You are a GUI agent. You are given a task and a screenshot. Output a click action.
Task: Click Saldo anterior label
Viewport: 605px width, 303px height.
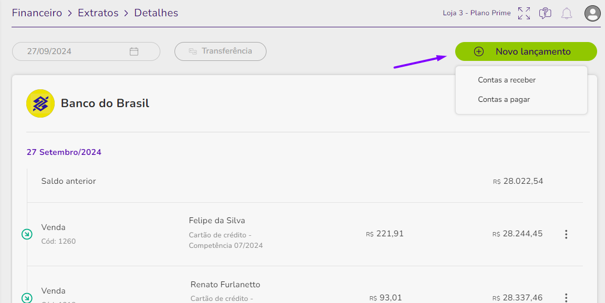pos(68,181)
